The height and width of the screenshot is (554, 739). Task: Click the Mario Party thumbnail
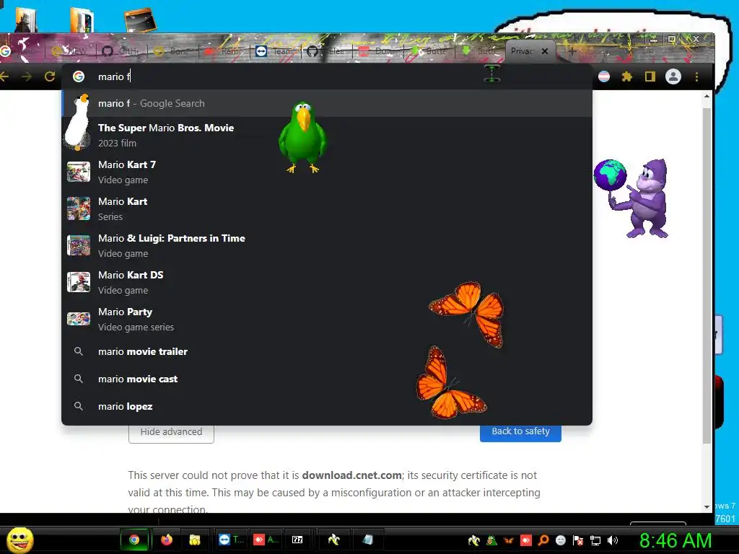click(x=79, y=319)
